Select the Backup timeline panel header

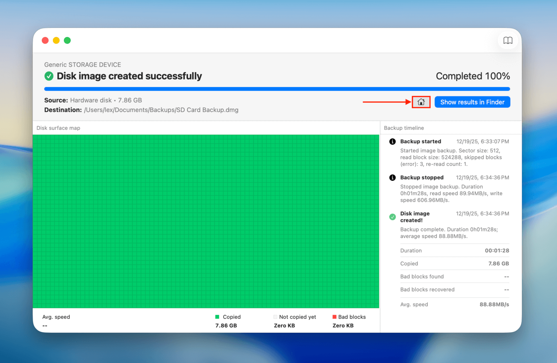tap(404, 128)
